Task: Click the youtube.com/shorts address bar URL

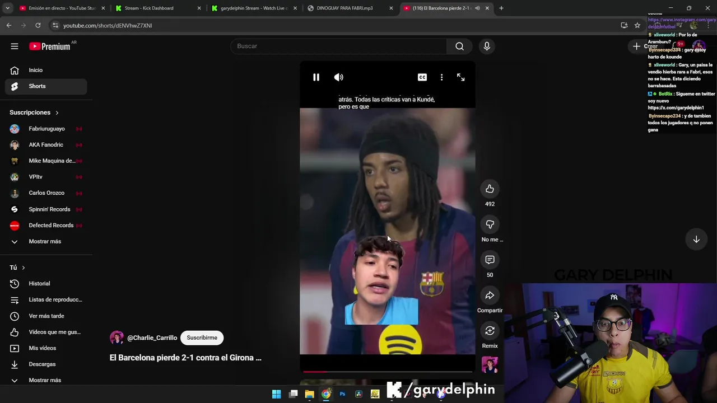Action: point(108,25)
